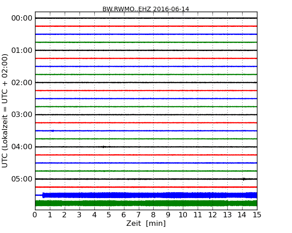The height and width of the screenshot is (233, 292).
Task: Click the thick green trace at the bottom
Action: point(146,203)
